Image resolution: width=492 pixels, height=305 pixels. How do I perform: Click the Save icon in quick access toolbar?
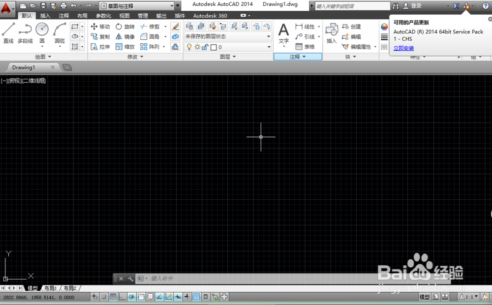pyautogui.click(x=43, y=5)
